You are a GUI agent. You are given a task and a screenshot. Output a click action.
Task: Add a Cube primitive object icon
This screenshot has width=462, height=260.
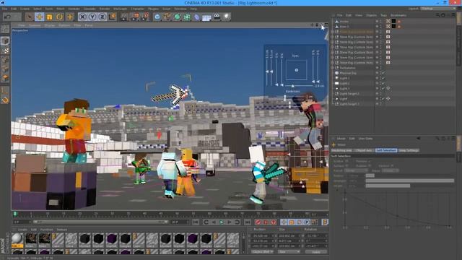(x=157, y=17)
